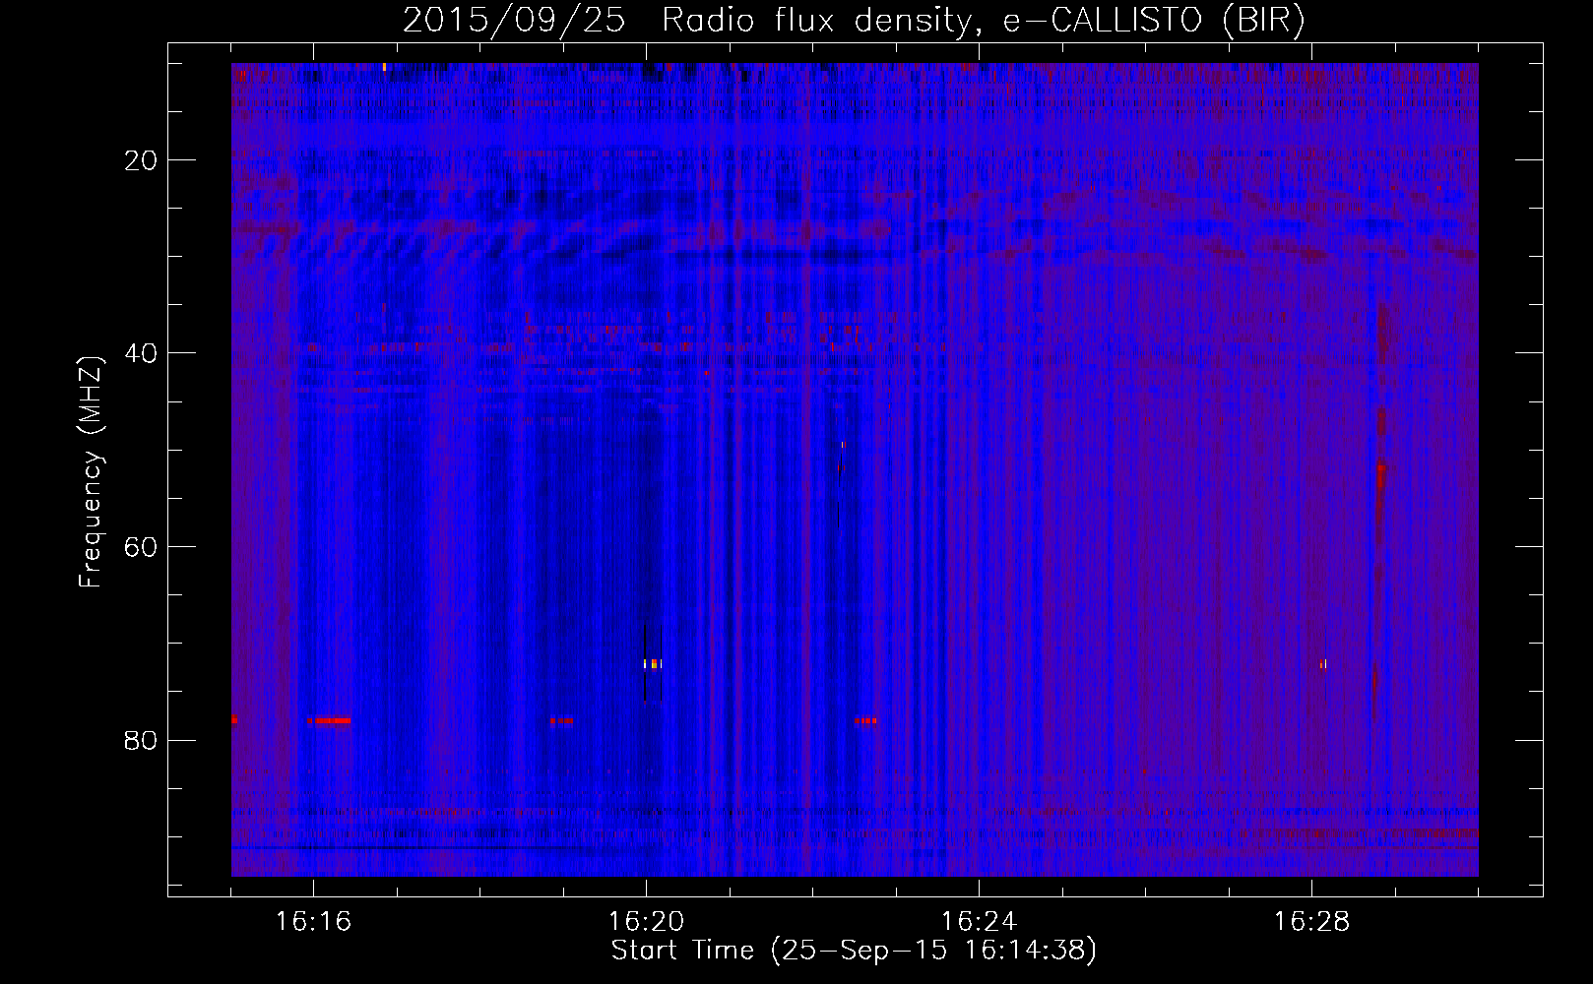Click the 60 MHz frequency tick label
The image size is (1593, 984).
click(142, 547)
